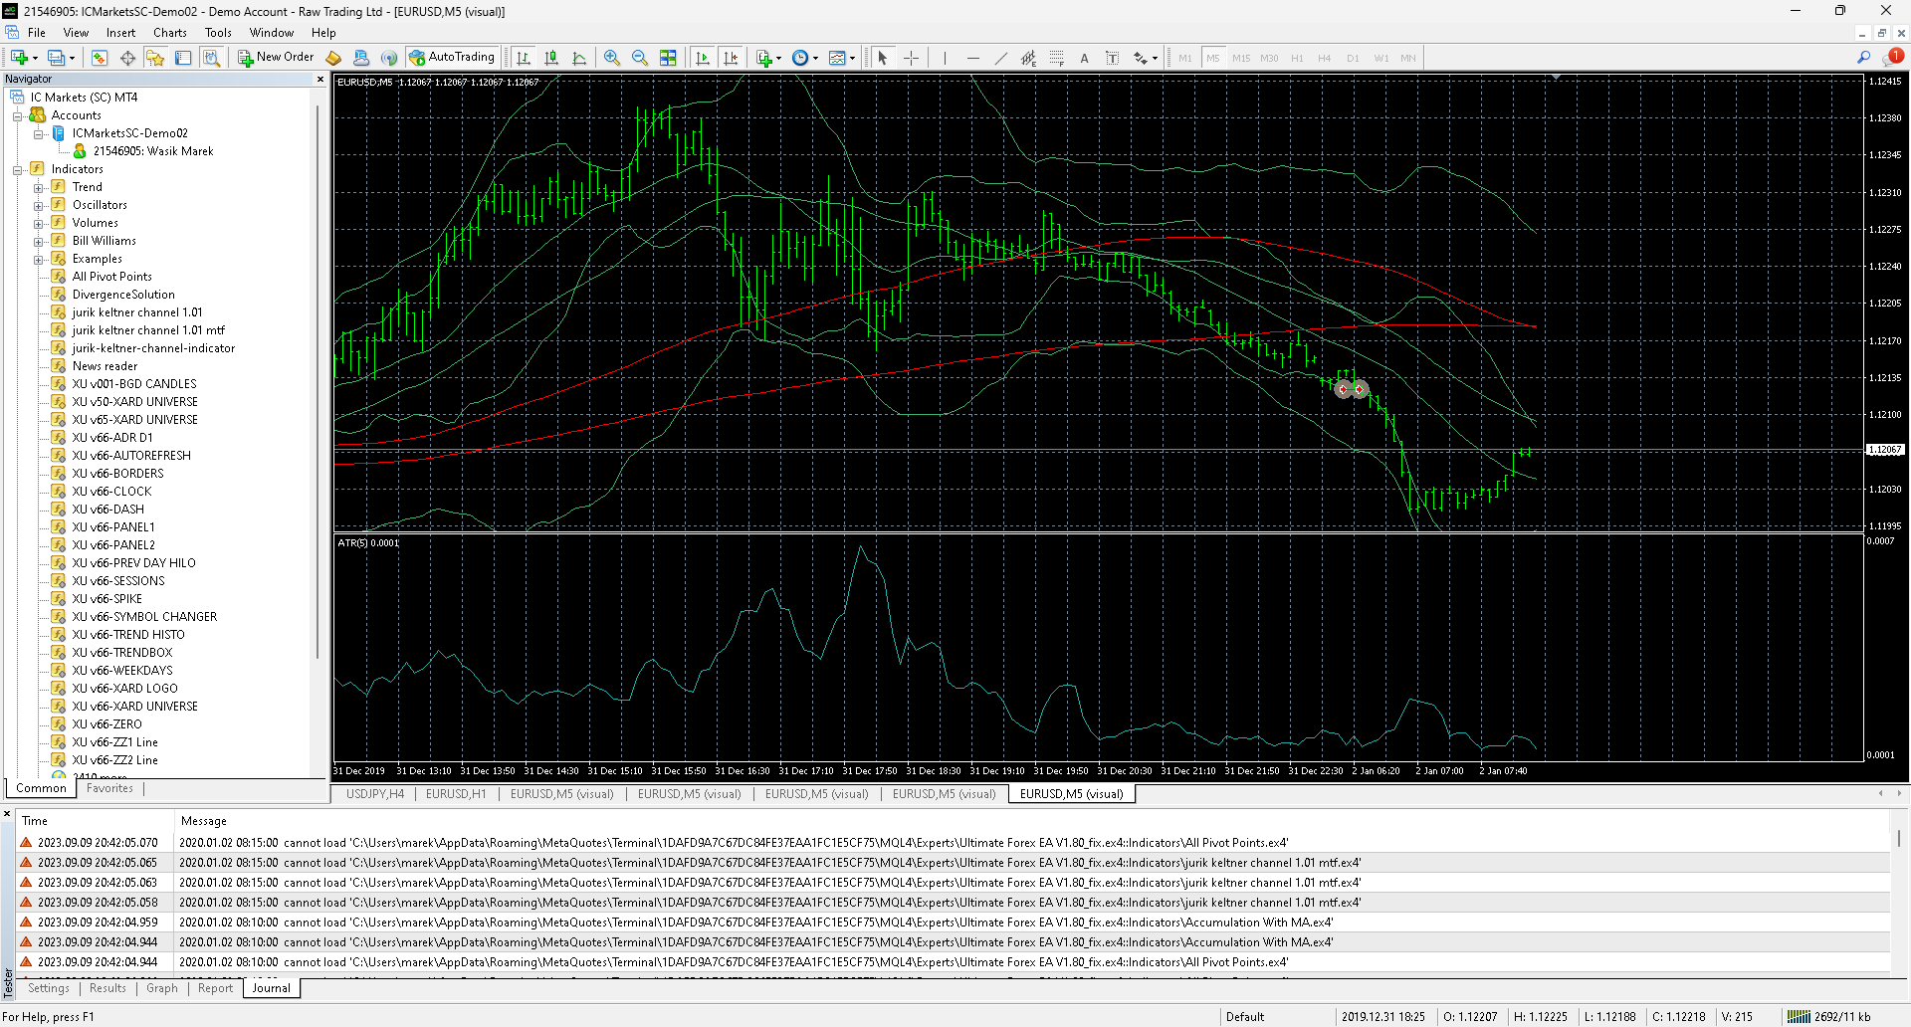The image size is (1911, 1027).
Task: Expand the Oscillators indicator folder
Action: click(x=39, y=206)
